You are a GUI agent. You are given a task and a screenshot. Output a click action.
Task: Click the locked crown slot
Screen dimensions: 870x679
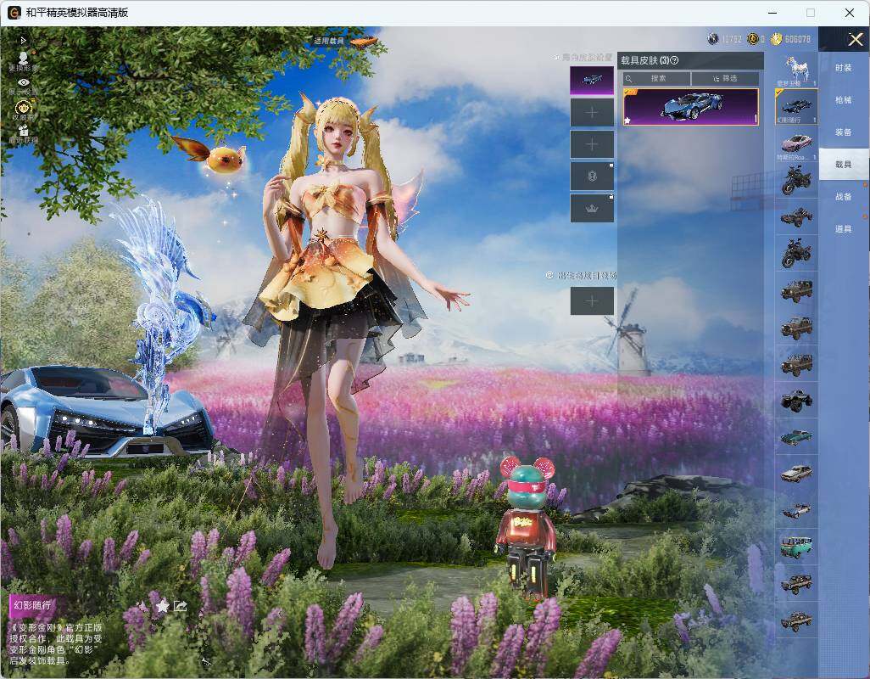(592, 208)
